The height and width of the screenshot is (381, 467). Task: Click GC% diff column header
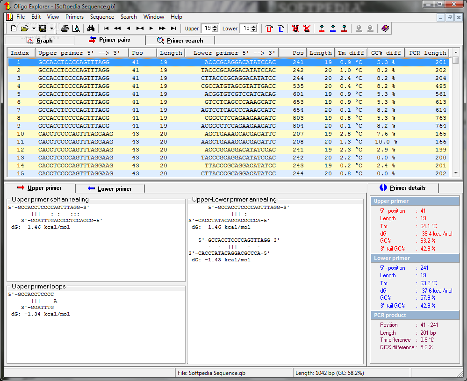[x=386, y=53]
